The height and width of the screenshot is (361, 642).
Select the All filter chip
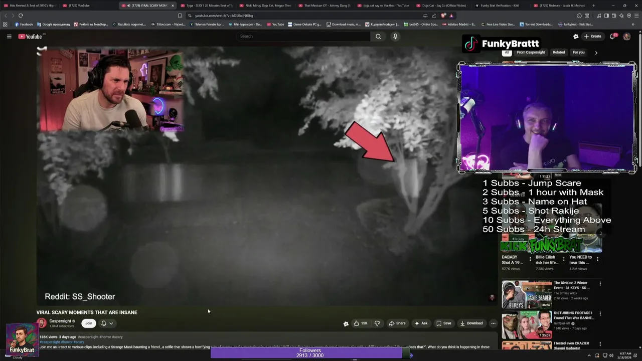(507, 52)
